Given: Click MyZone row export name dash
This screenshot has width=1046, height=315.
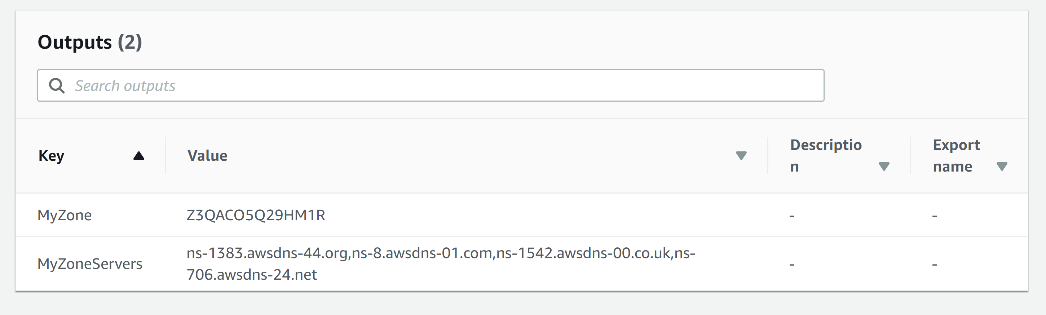Looking at the screenshot, I should [934, 216].
